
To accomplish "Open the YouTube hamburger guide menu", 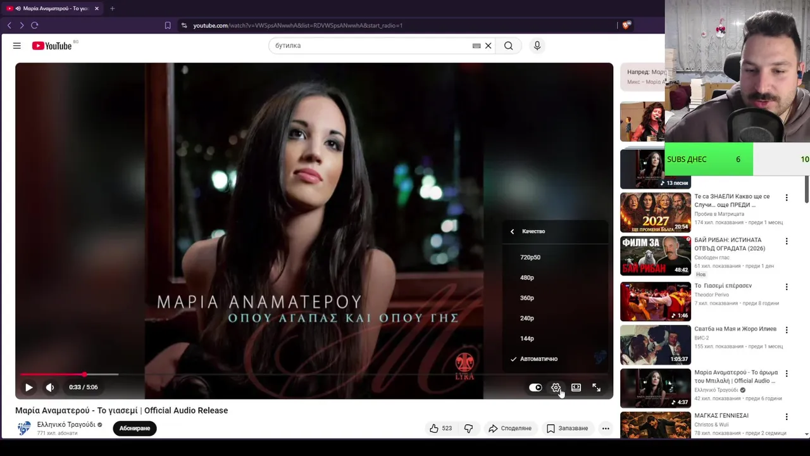I will point(17,46).
